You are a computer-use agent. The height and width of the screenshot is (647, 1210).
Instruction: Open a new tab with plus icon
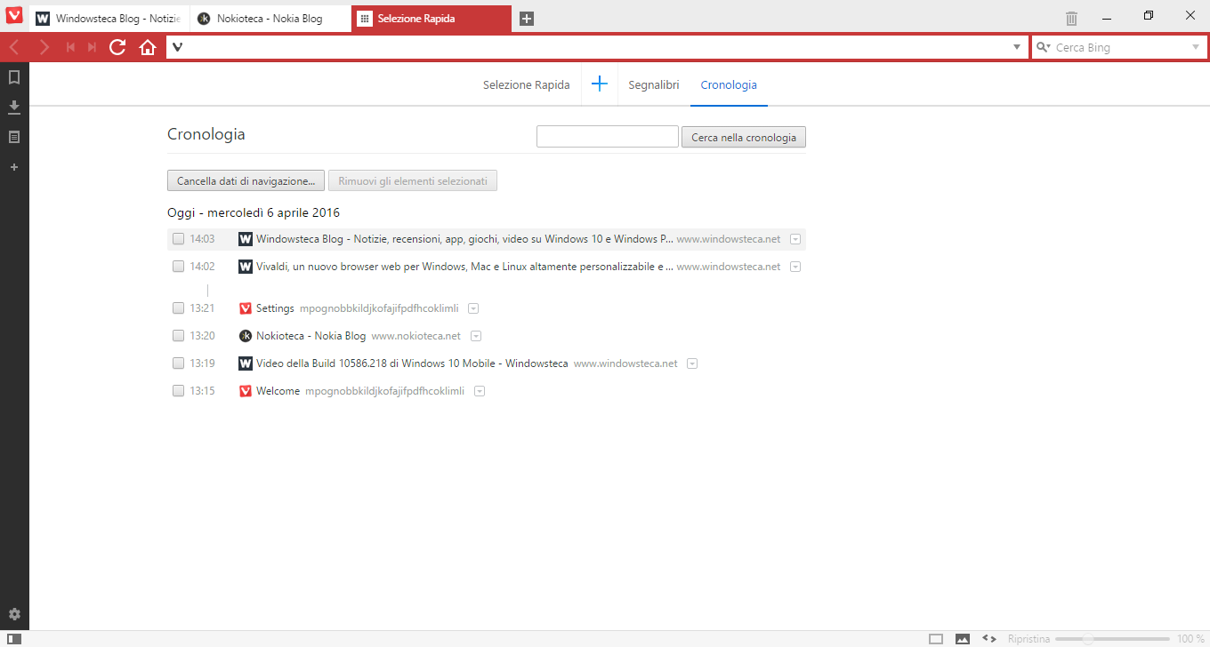527,19
